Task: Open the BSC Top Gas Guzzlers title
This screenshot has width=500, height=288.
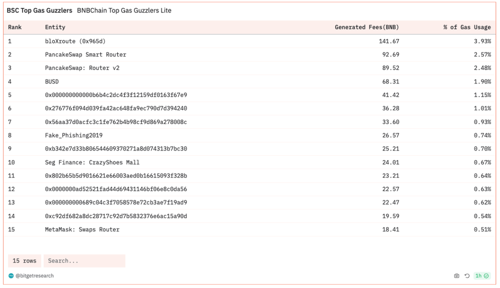Action: click(x=39, y=10)
